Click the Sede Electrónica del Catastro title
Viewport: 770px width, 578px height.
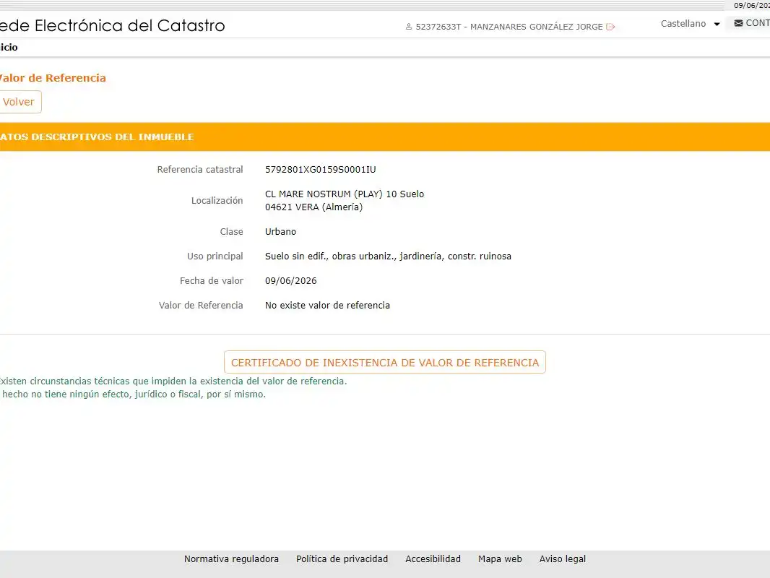pos(113,25)
